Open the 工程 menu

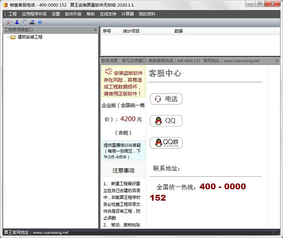[x=12, y=14]
